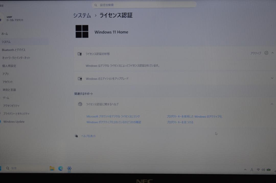Open Microsoft Edge from the taskbar

[x=60, y=168]
